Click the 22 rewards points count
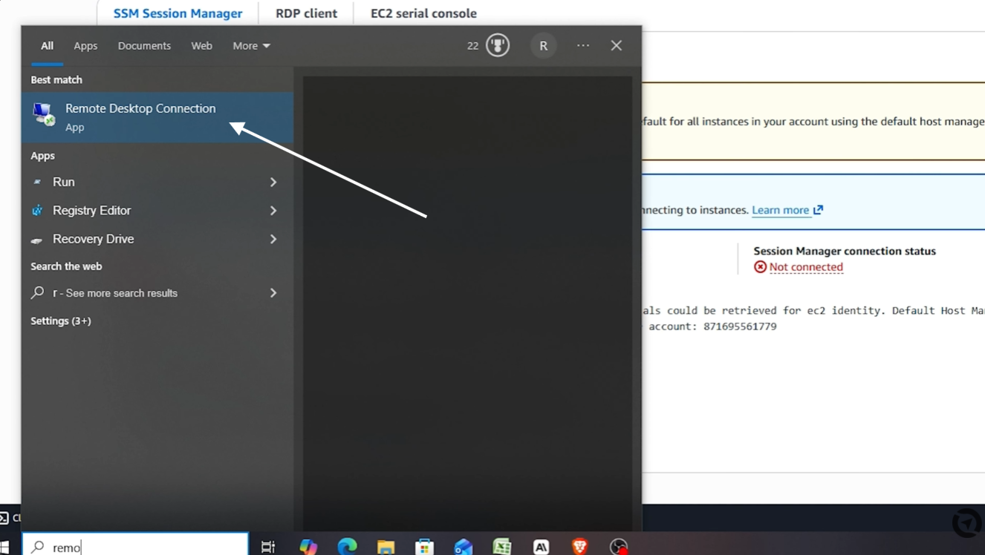Viewport: 985px width, 555px height. pyautogui.click(x=472, y=46)
